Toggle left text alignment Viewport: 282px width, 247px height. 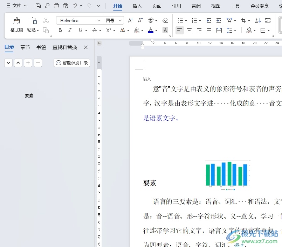(x=179, y=31)
